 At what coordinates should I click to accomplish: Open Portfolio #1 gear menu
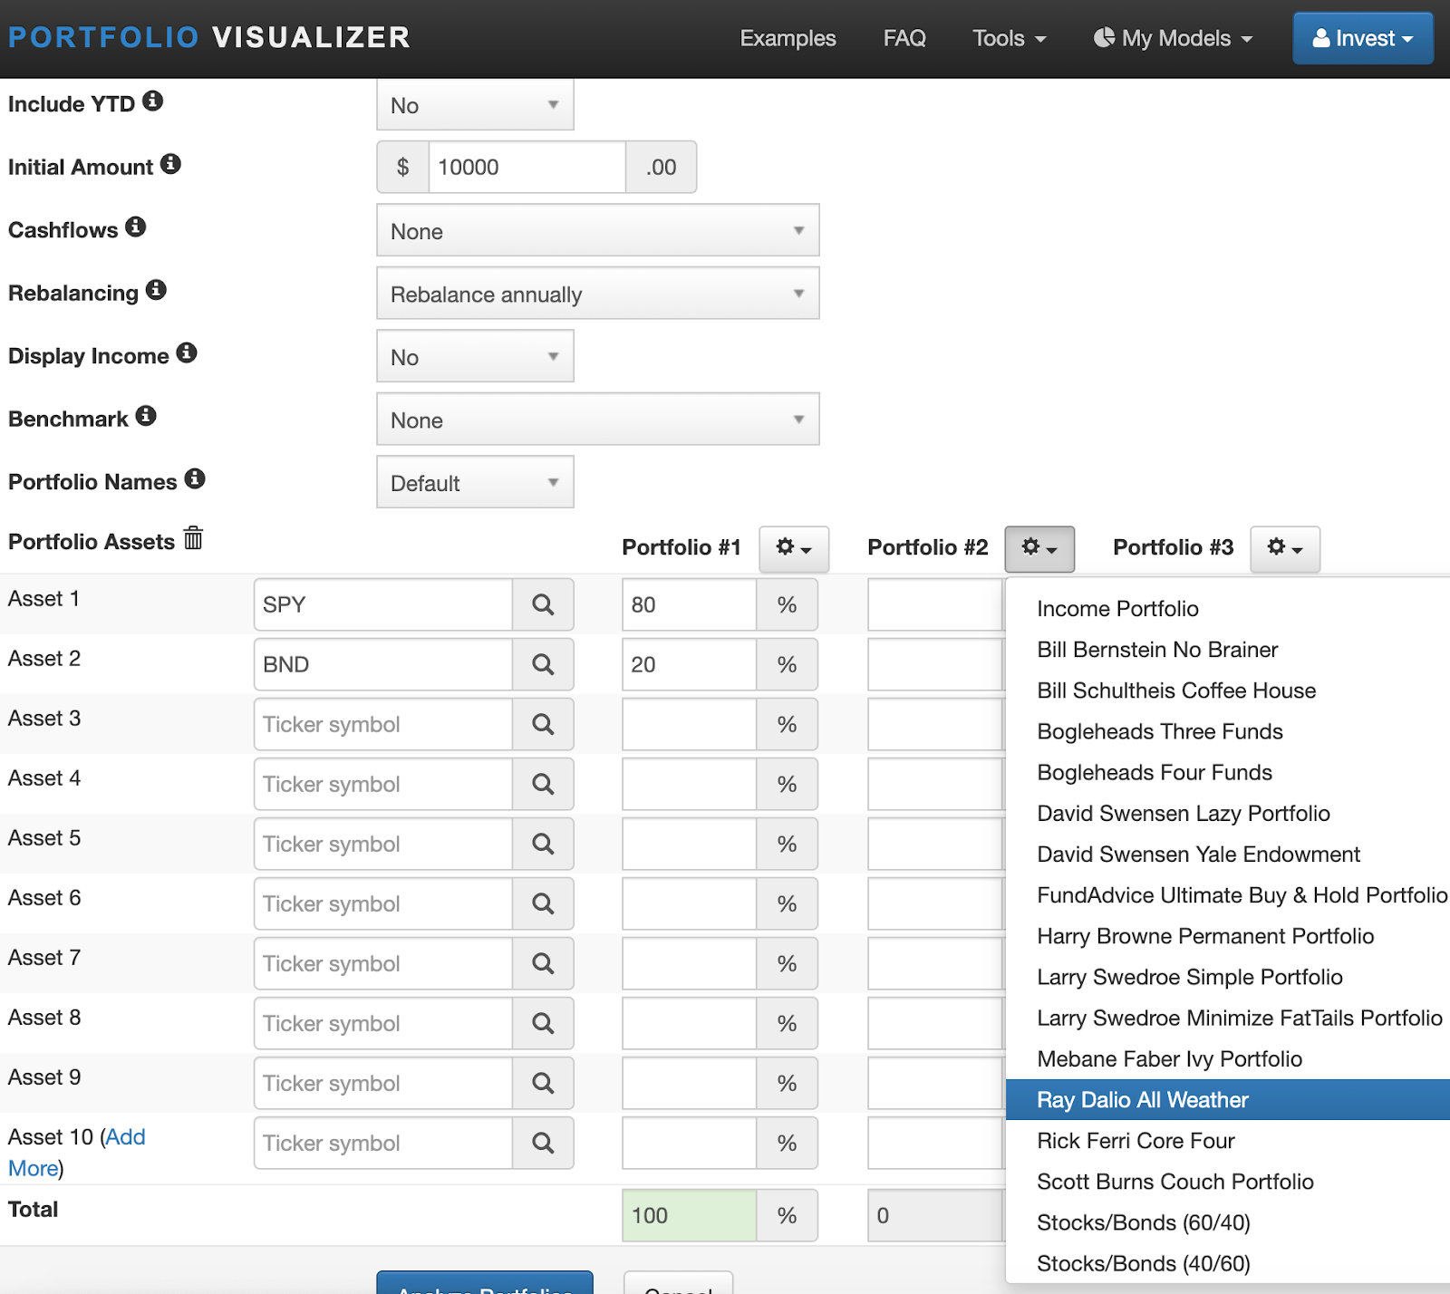[794, 548]
